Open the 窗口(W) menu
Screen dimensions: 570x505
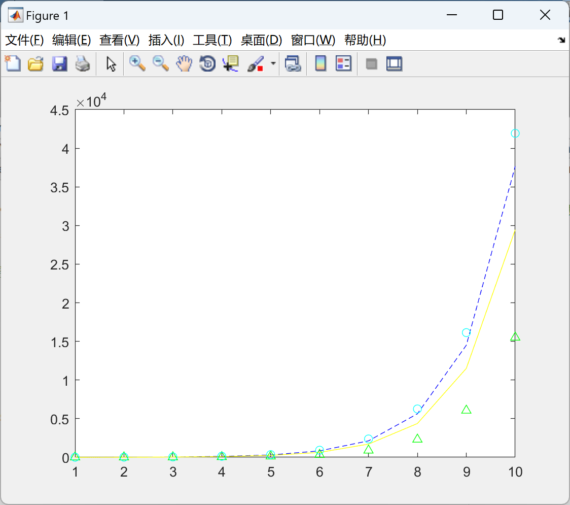(x=313, y=40)
